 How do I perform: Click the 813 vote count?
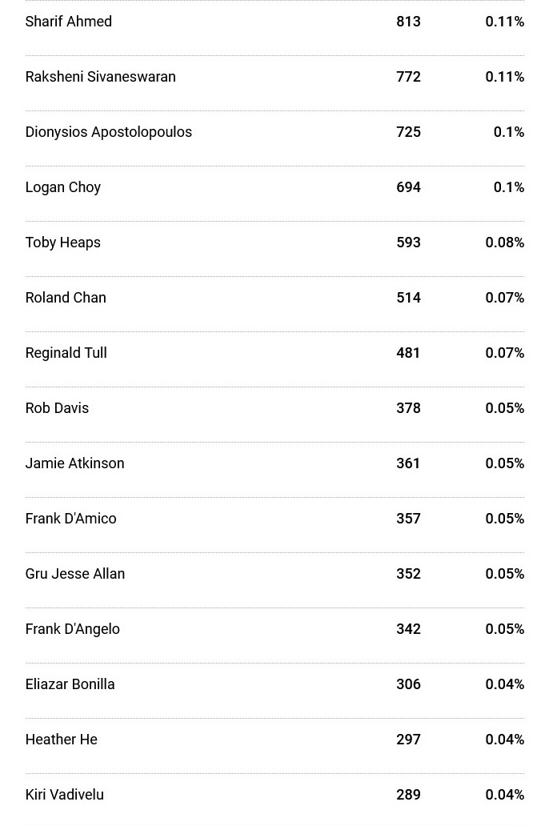(x=408, y=22)
